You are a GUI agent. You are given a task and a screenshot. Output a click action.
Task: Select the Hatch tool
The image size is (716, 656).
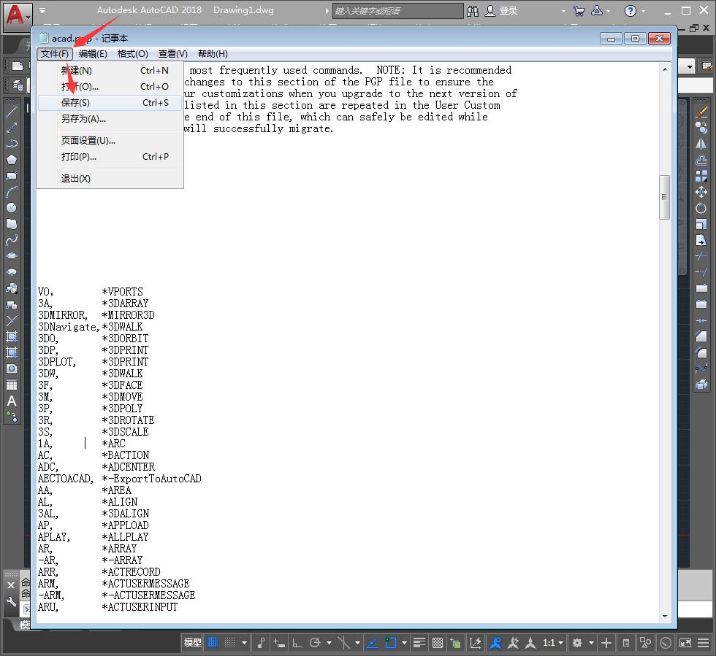pos(12,336)
